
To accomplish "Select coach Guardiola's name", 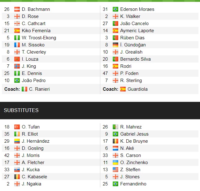I will tap(137, 89).
